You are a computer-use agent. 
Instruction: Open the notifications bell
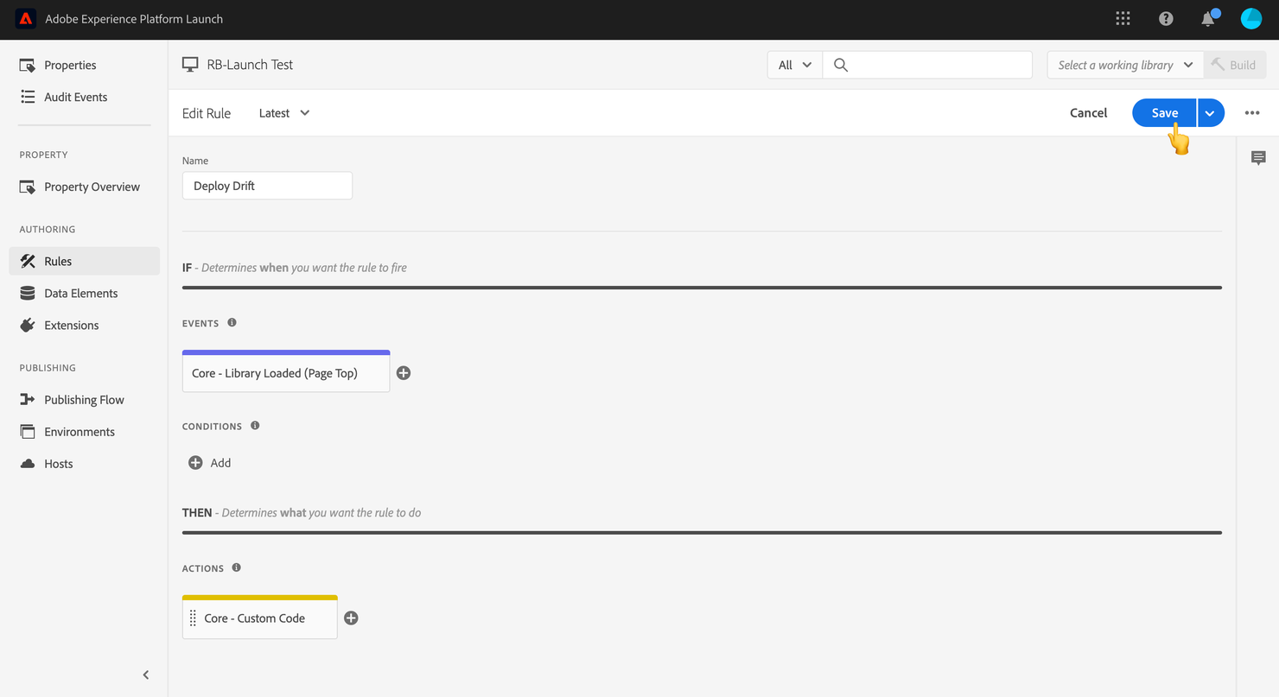1209,18
